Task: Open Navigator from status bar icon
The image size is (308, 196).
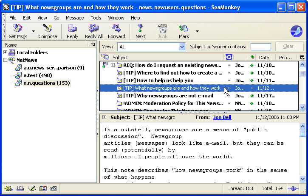Action: coord(8,188)
